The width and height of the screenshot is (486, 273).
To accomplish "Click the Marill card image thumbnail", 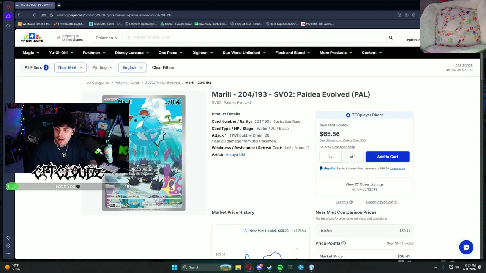I will pyautogui.click(x=144, y=153).
